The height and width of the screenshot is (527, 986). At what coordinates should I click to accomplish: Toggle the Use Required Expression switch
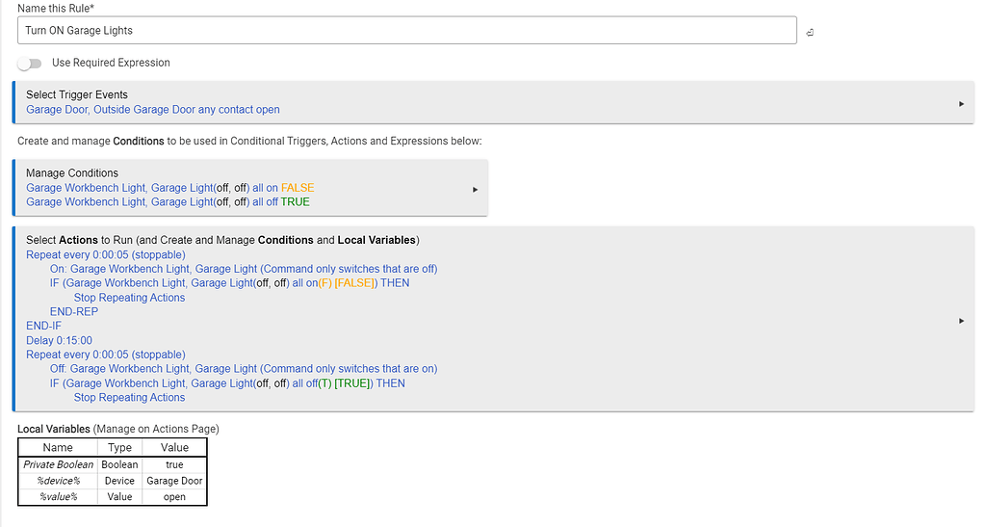pos(30,64)
